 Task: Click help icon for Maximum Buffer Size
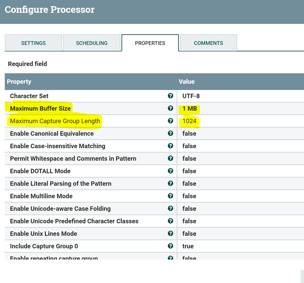170,108
